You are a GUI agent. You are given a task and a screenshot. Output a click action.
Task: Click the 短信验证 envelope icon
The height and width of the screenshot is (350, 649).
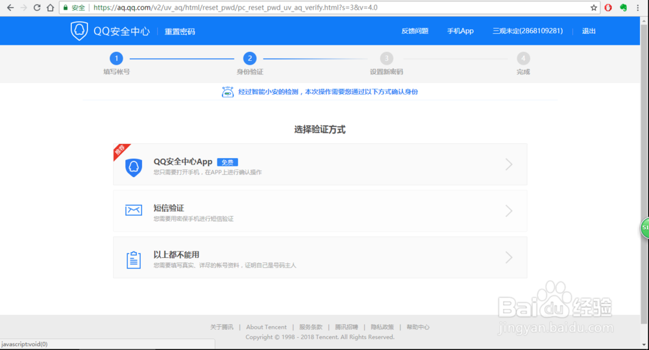tap(133, 210)
